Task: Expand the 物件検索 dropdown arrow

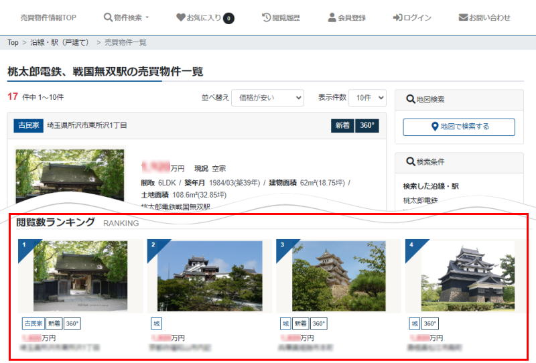Action: pyautogui.click(x=147, y=17)
